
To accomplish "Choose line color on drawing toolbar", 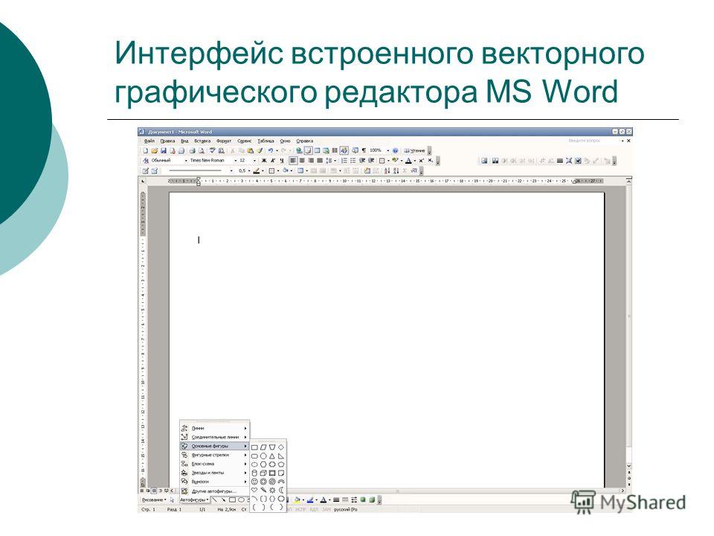I will (311, 500).
